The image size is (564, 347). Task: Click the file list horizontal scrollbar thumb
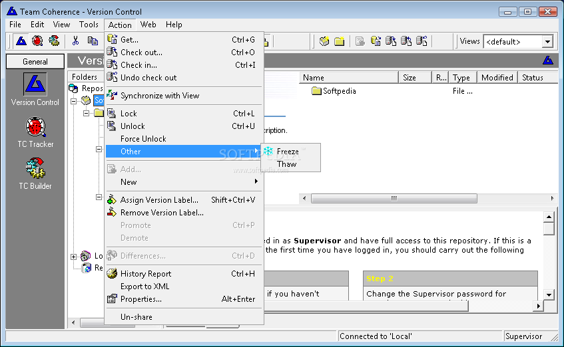tap(394, 198)
